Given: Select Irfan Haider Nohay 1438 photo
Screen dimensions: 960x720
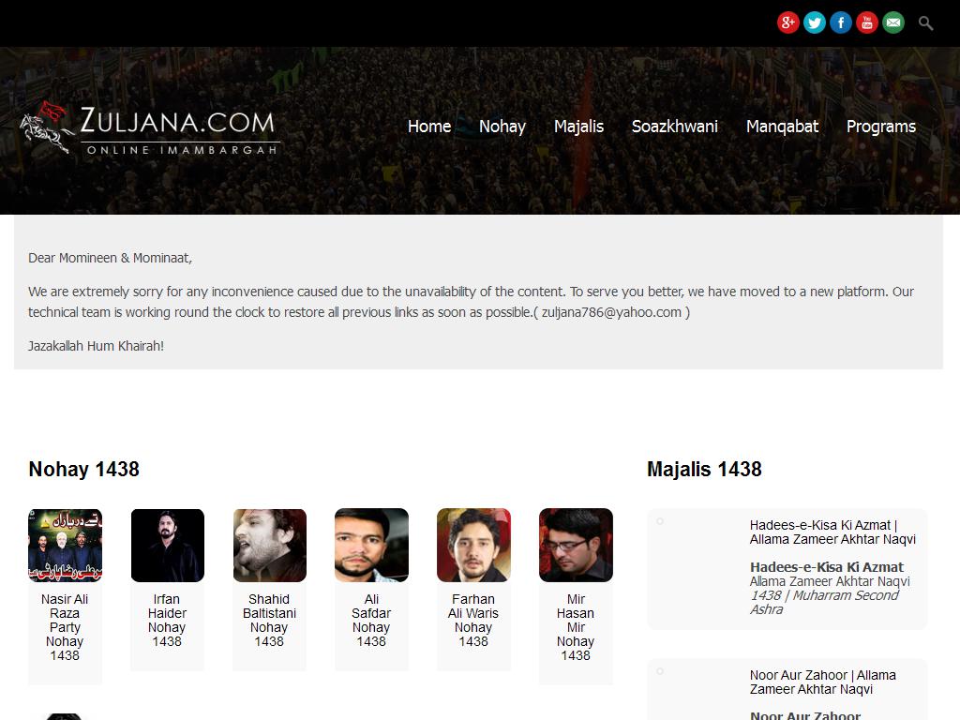Looking at the screenshot, I should 167,545.
